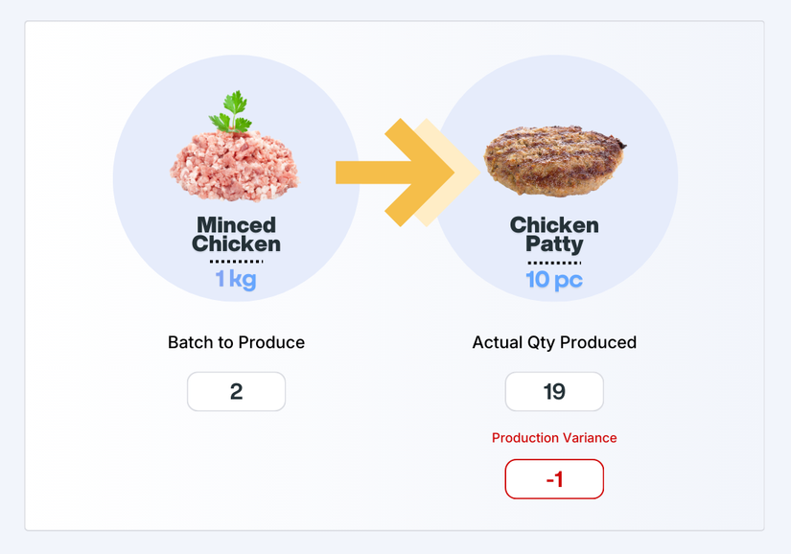
Task: Click the minced chicken meat image
Action: 234,166
